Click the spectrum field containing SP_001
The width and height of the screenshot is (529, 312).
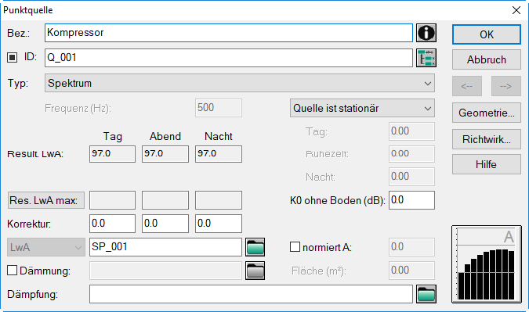tap(165, 247)
